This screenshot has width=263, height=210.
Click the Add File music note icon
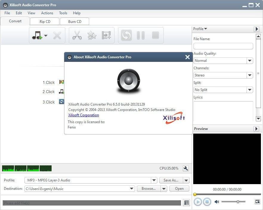pos(37,35)
